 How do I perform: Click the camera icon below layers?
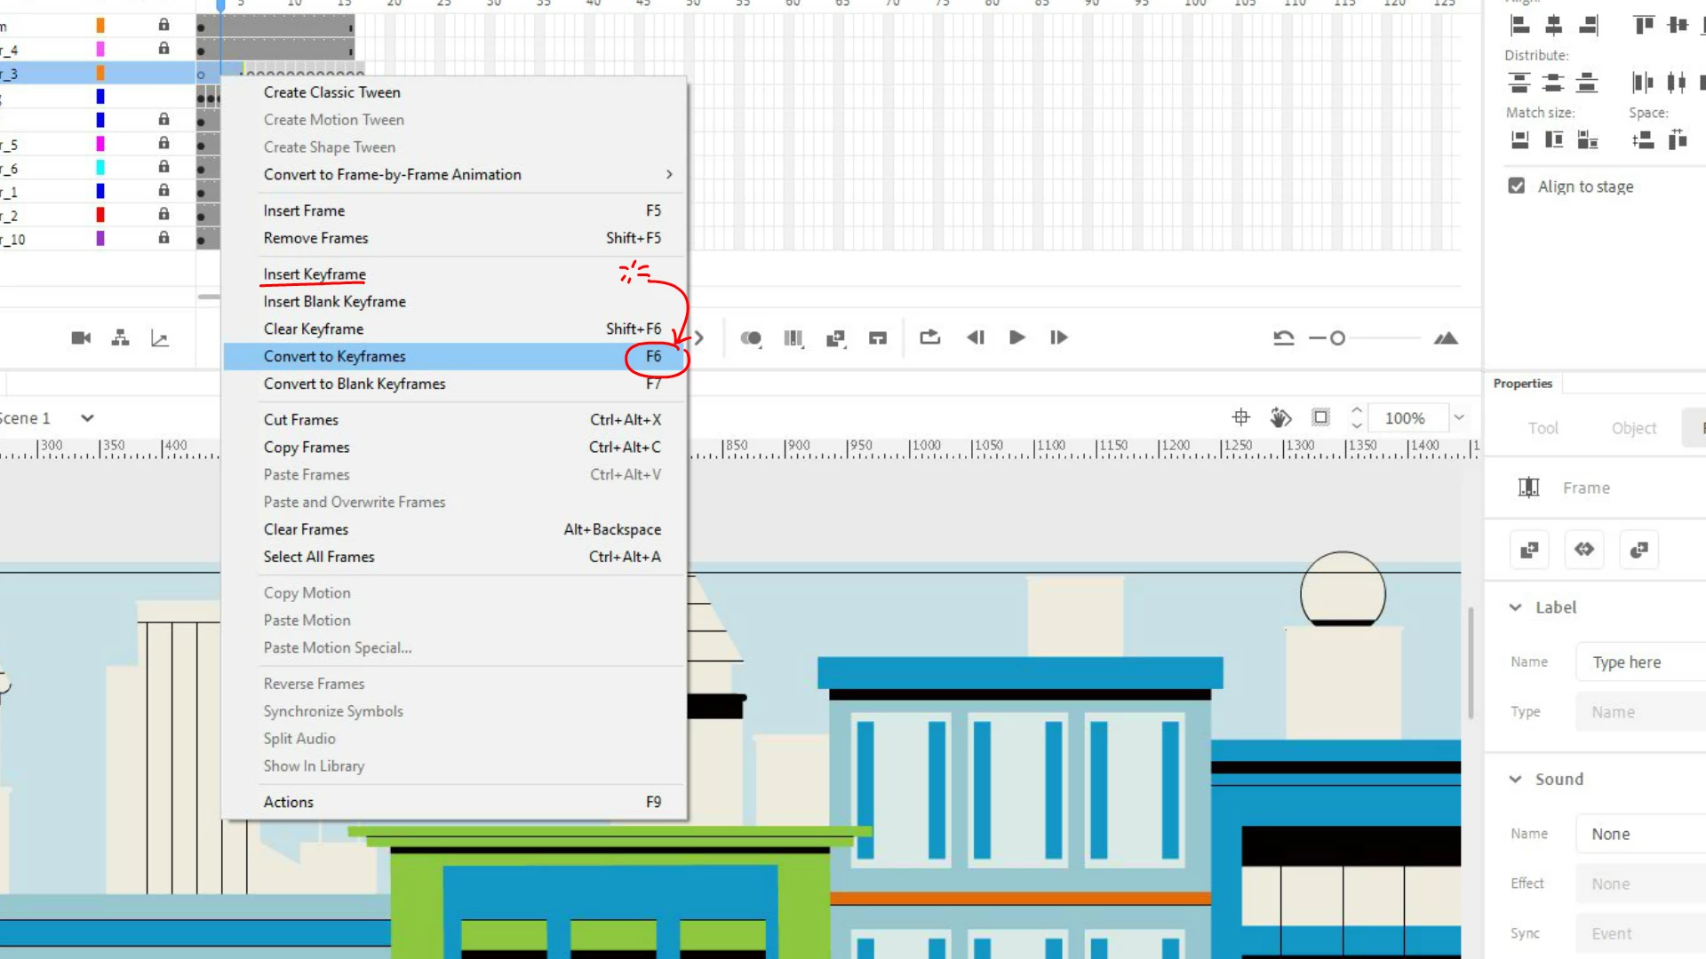[81, 338]
